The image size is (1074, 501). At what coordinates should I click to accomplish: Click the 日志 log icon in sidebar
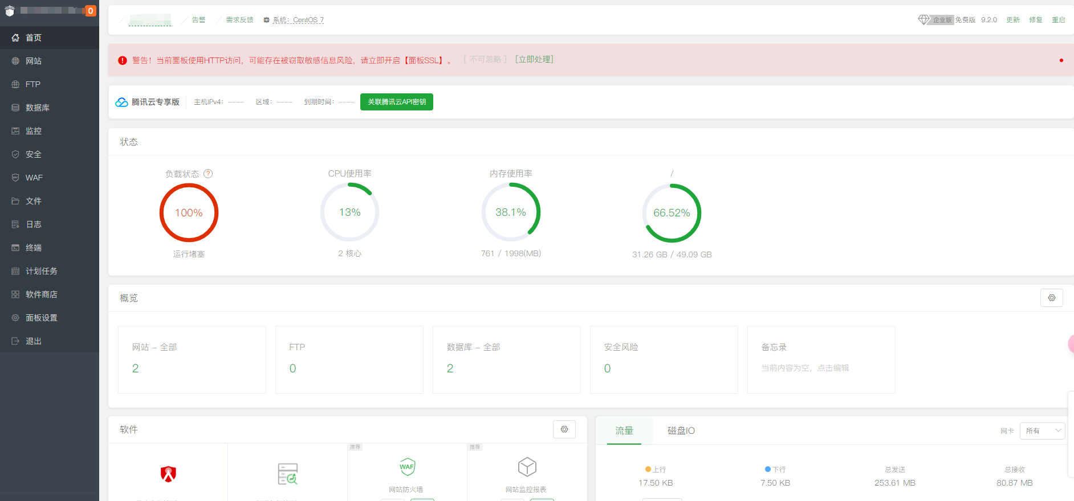tap(15, 224)
